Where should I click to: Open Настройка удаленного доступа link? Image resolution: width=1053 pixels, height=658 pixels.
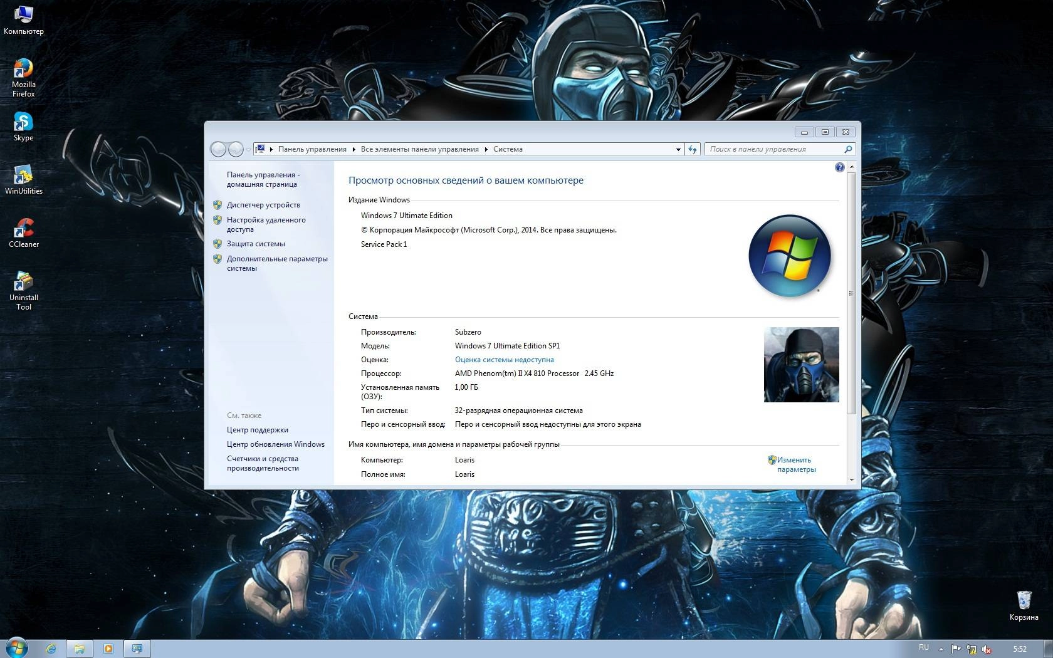point(266,224)
